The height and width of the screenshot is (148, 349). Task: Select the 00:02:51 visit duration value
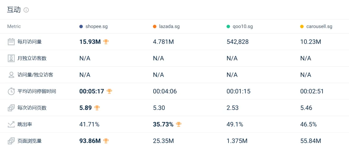pyautogui.click(x=312, y=91)
